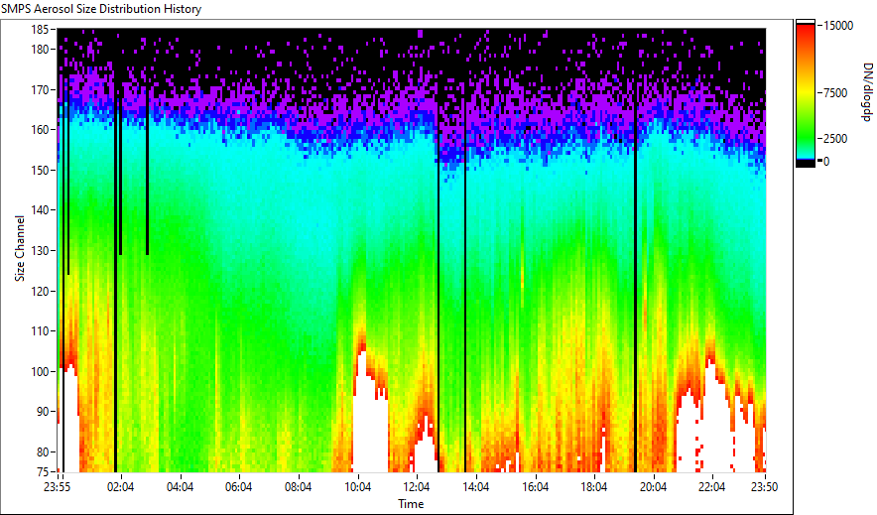Click the 14:04 time tick label

click(476, 487)
